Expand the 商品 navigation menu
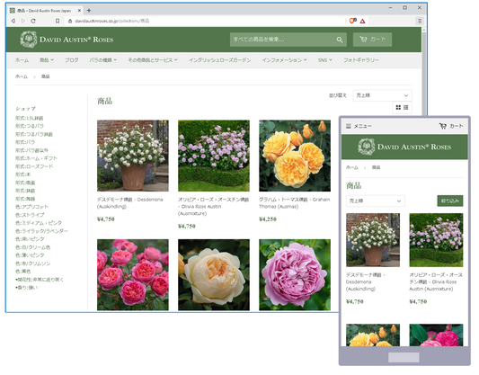Screen dimensions: 479x375 [47, 60]
